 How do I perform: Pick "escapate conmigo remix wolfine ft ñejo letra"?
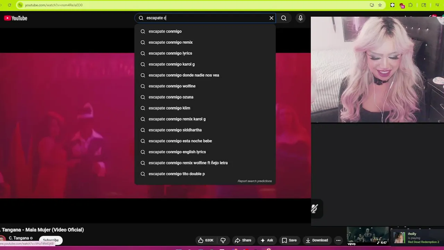tap(205, 163)
